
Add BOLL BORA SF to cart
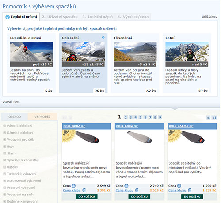pos(139,197)
